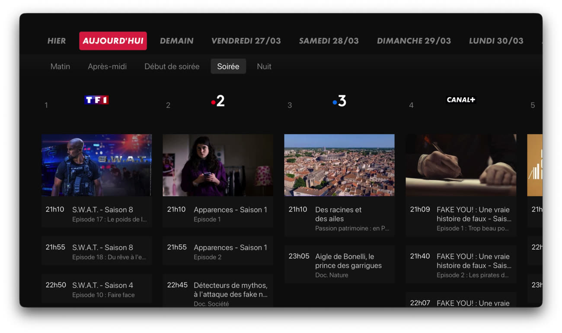Choose the DIMANCHE 29/03 tab
This screenshot has height=333, width=562.
tap(414, 41)
